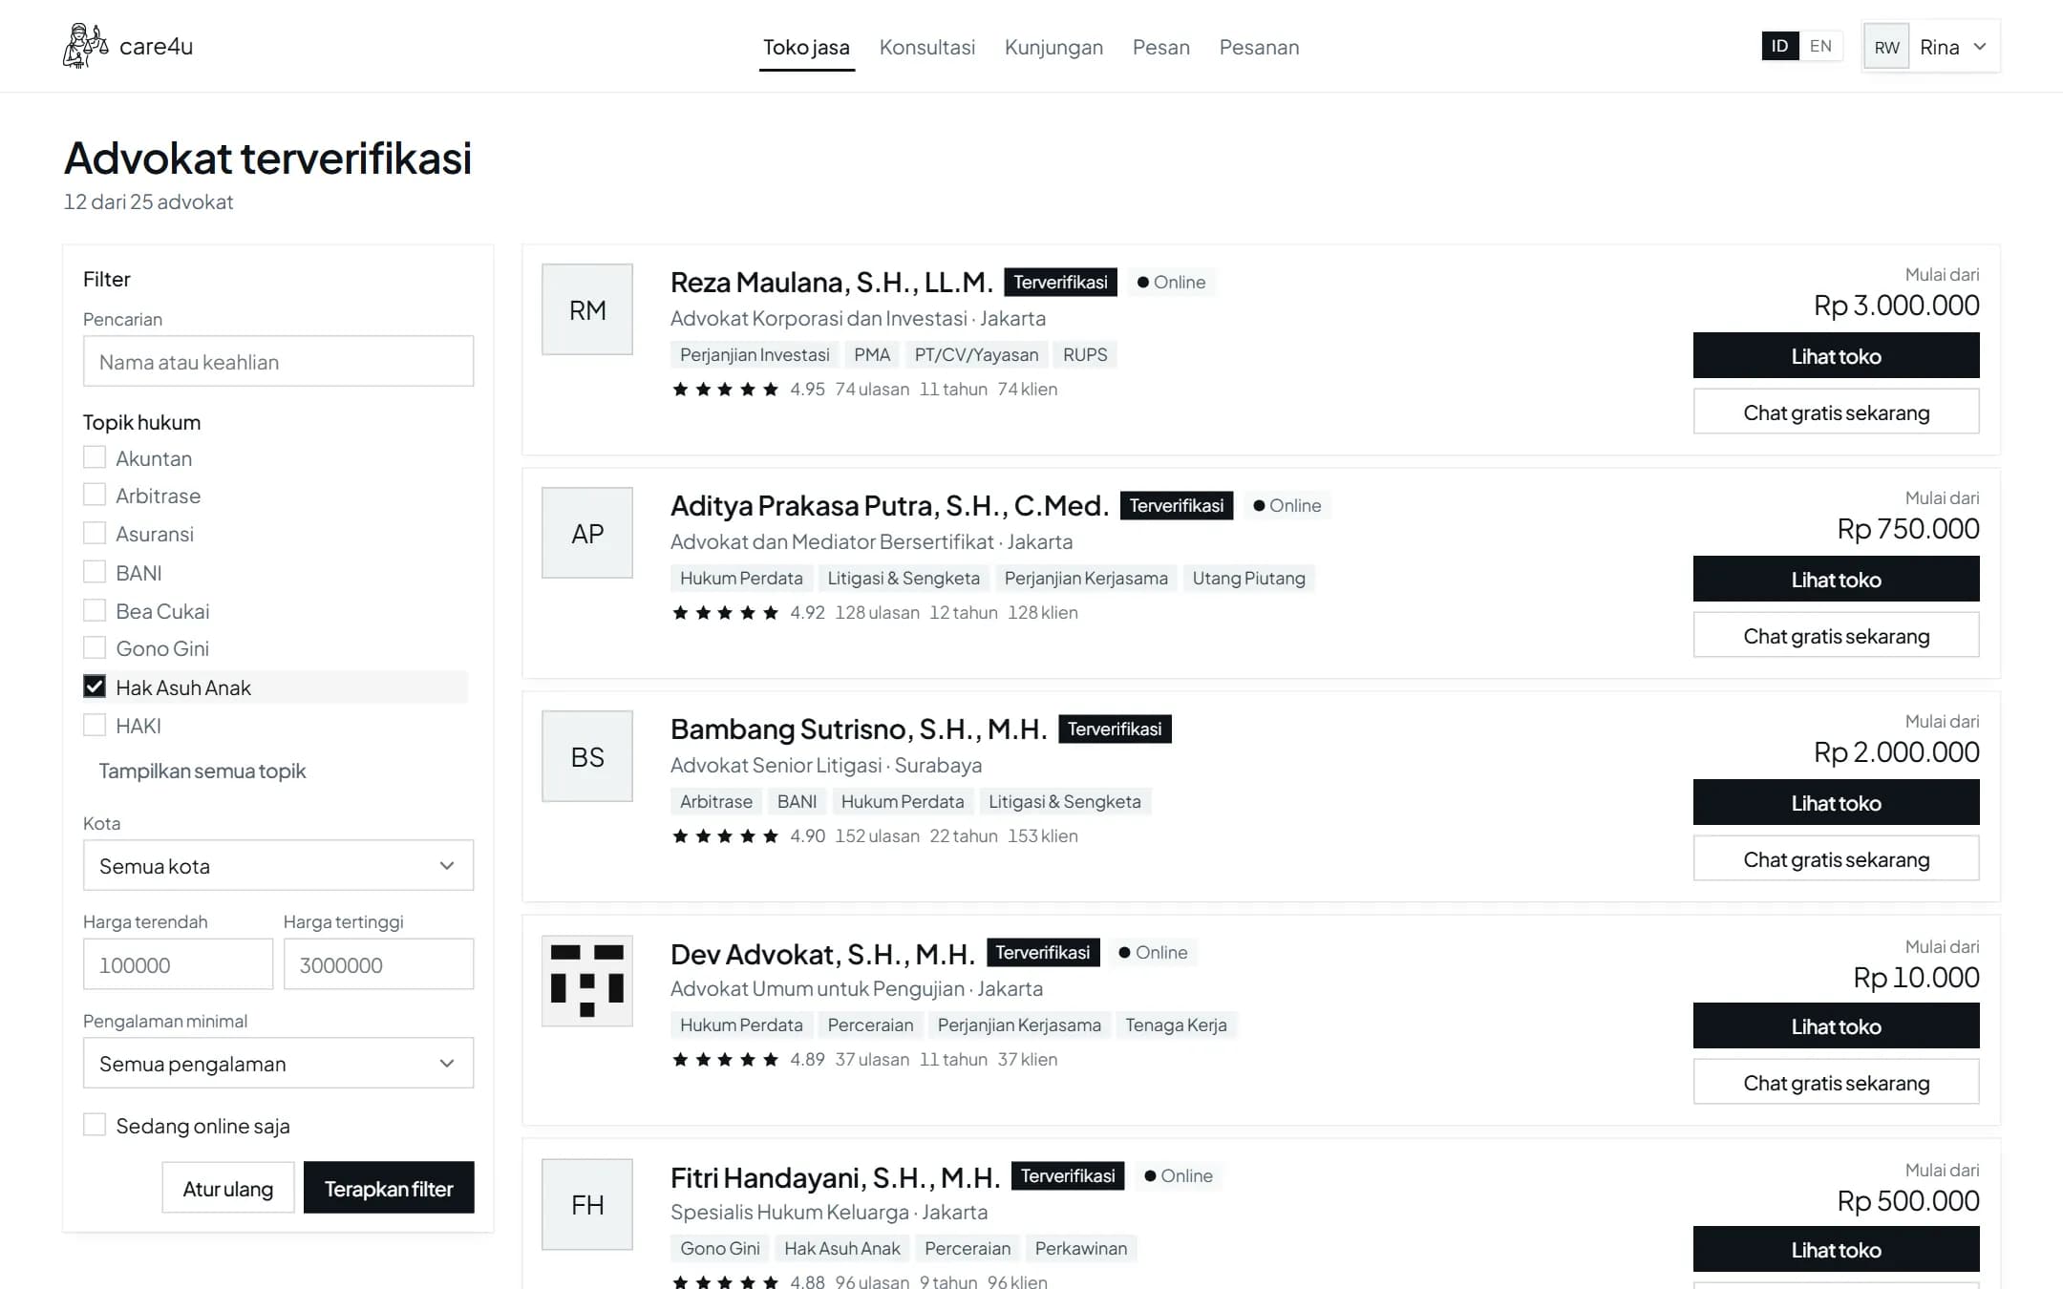Open Lihat toko for Bambang Sutrisno
The width and height of the screenshot is (2063, 1289).
1836,803
